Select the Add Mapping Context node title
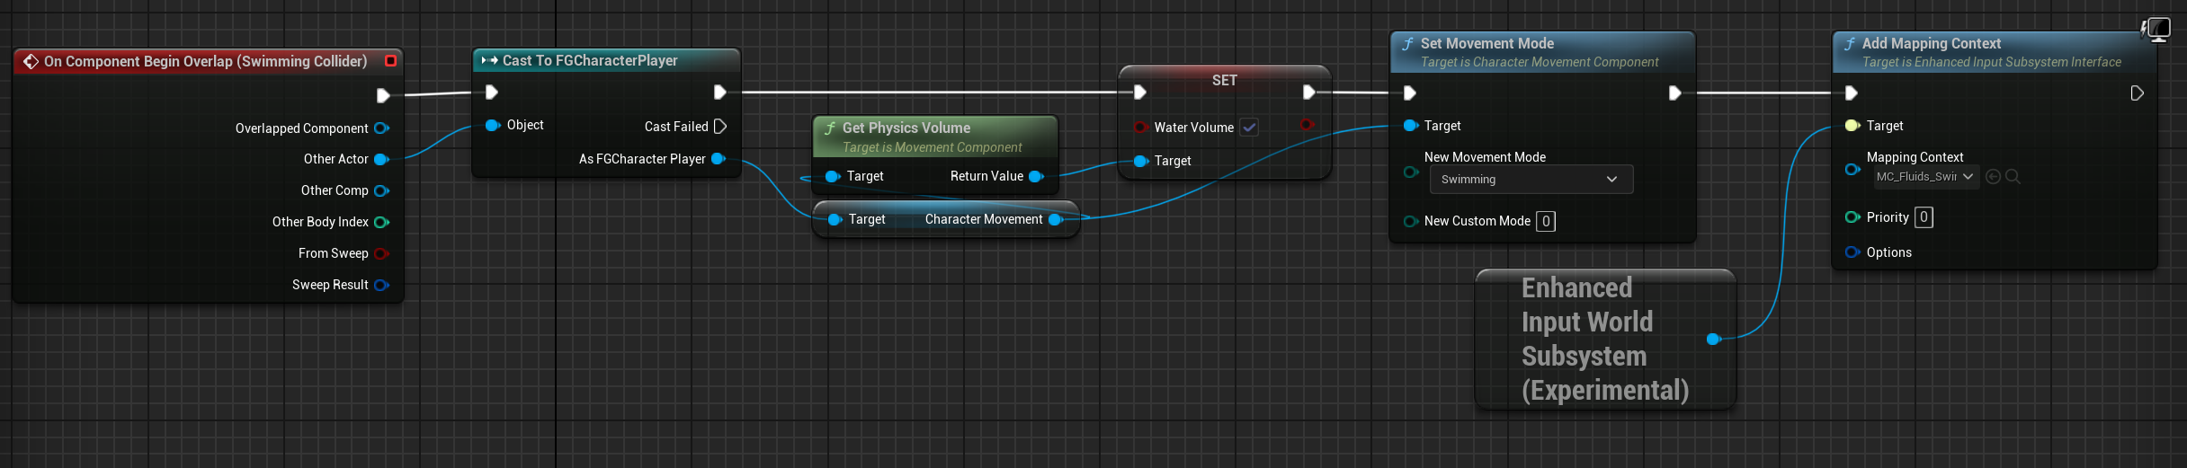 point(1932,43)
